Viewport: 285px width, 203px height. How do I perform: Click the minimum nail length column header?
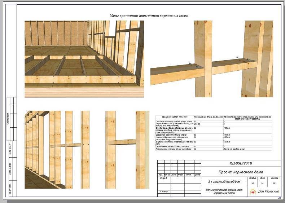209,117
